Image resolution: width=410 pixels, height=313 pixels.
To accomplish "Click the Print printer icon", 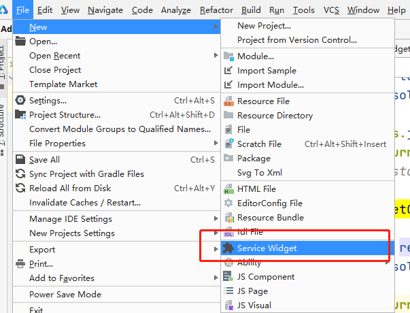I will [20, 264].
